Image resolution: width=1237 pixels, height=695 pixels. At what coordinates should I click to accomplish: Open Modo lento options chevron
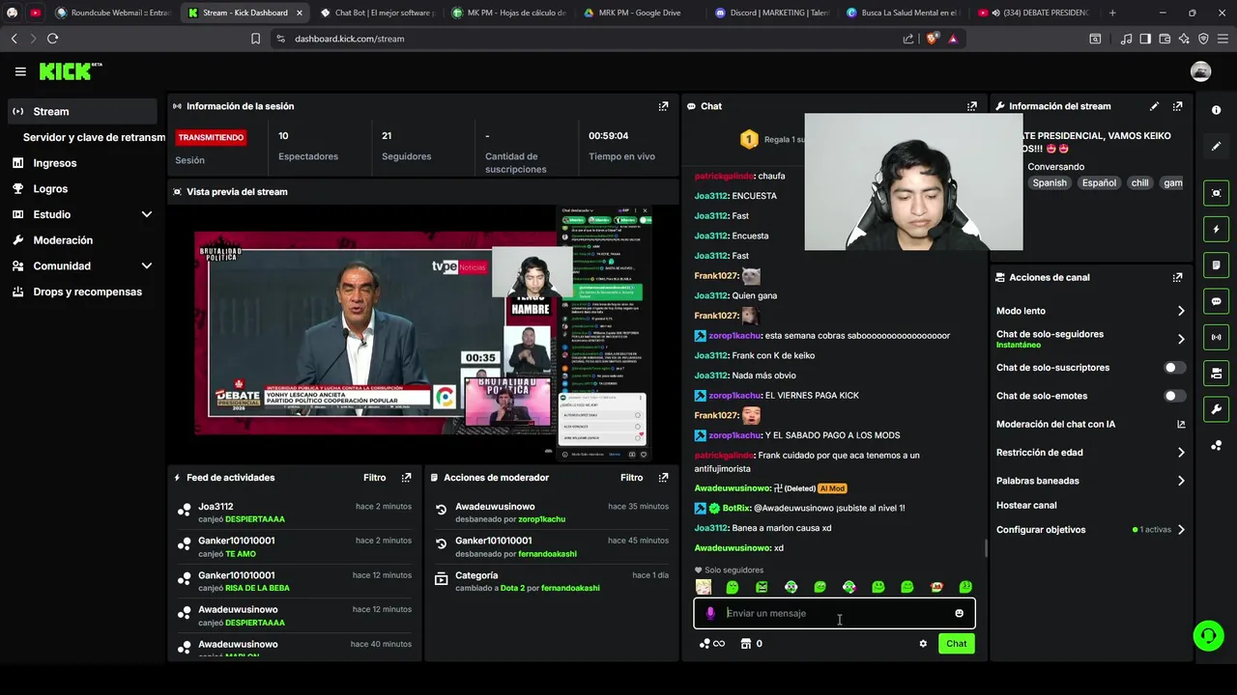1181,311
